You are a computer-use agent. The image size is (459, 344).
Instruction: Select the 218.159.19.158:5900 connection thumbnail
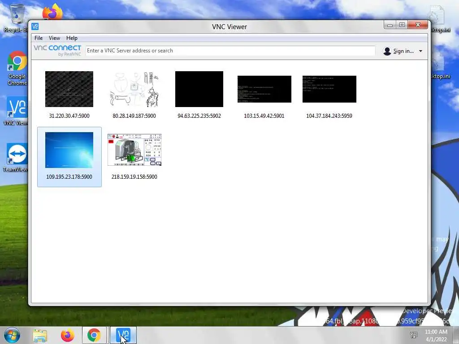(x=134, y=150)
